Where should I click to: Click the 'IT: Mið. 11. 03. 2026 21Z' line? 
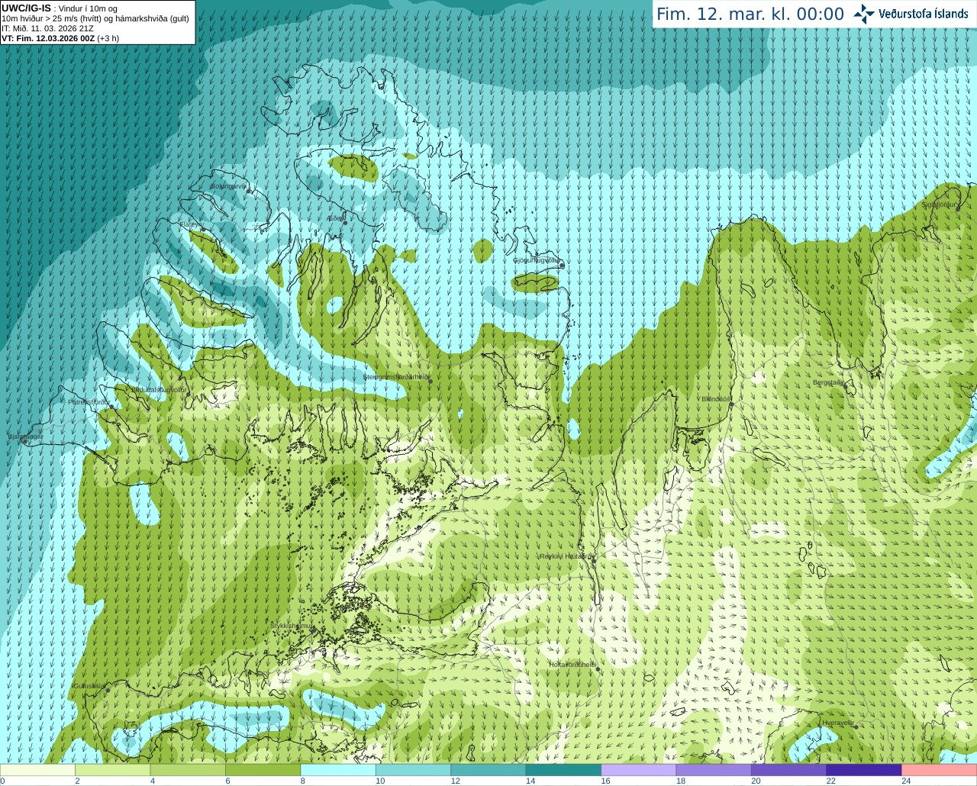47,28
